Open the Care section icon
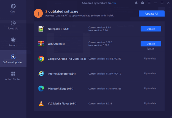This screenshot has height=118, width=172. (13, 6)
